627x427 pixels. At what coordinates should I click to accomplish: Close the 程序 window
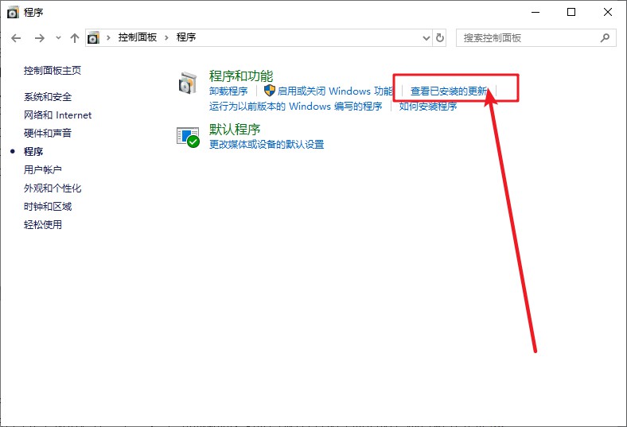click(x=608, y=13)
